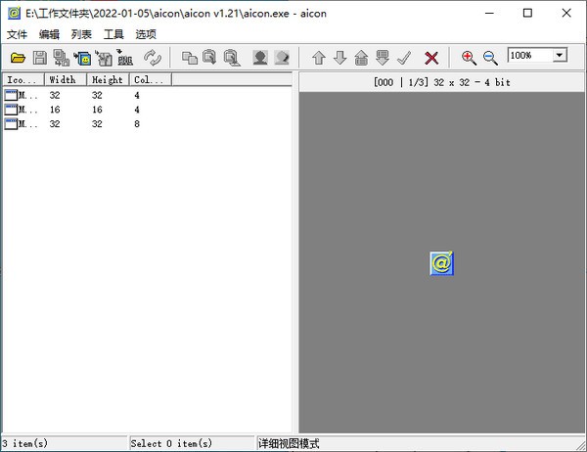Screen dimensions: 587x452
Task: Open the 文件 menu
Action: pyautogui.click(x=17, y=34)
